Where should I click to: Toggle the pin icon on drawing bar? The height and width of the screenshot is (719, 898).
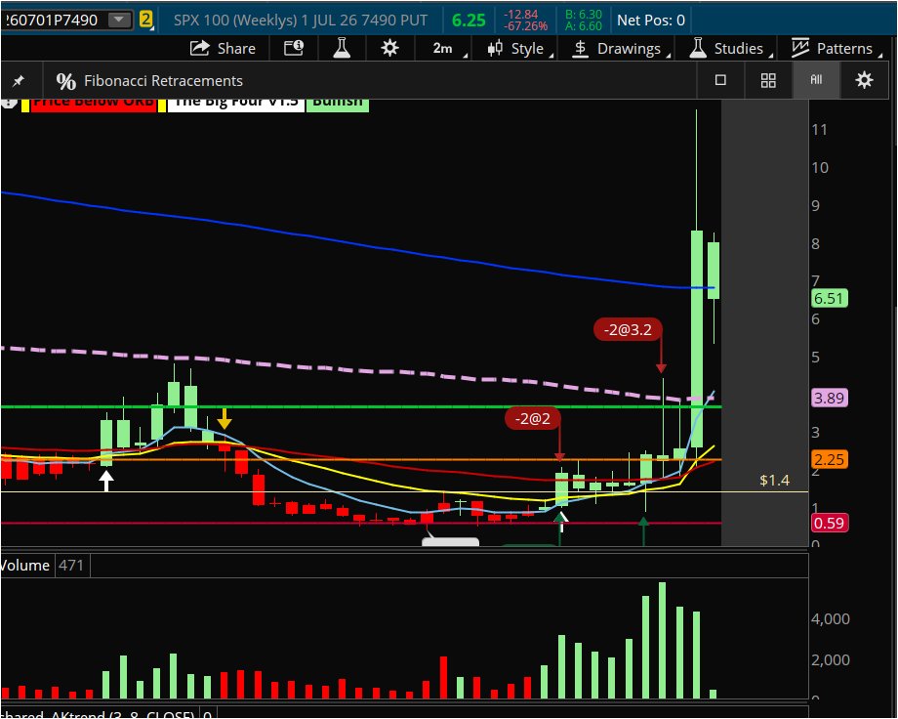[x=19, y=81]
